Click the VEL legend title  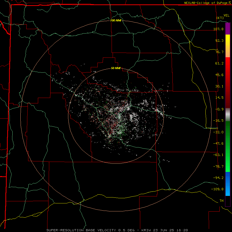(x=226, y=15)
